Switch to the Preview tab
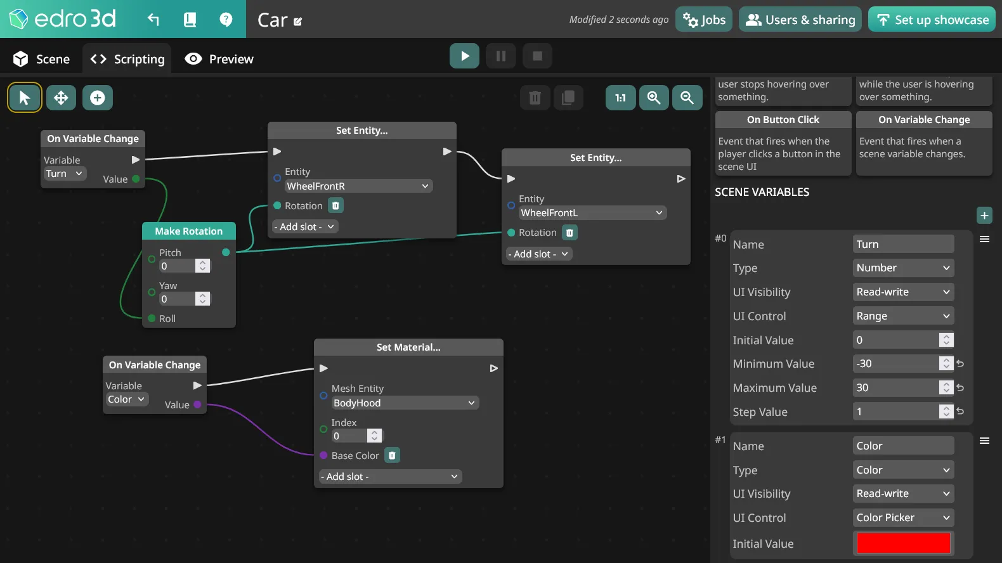 (x=219, y=59)
